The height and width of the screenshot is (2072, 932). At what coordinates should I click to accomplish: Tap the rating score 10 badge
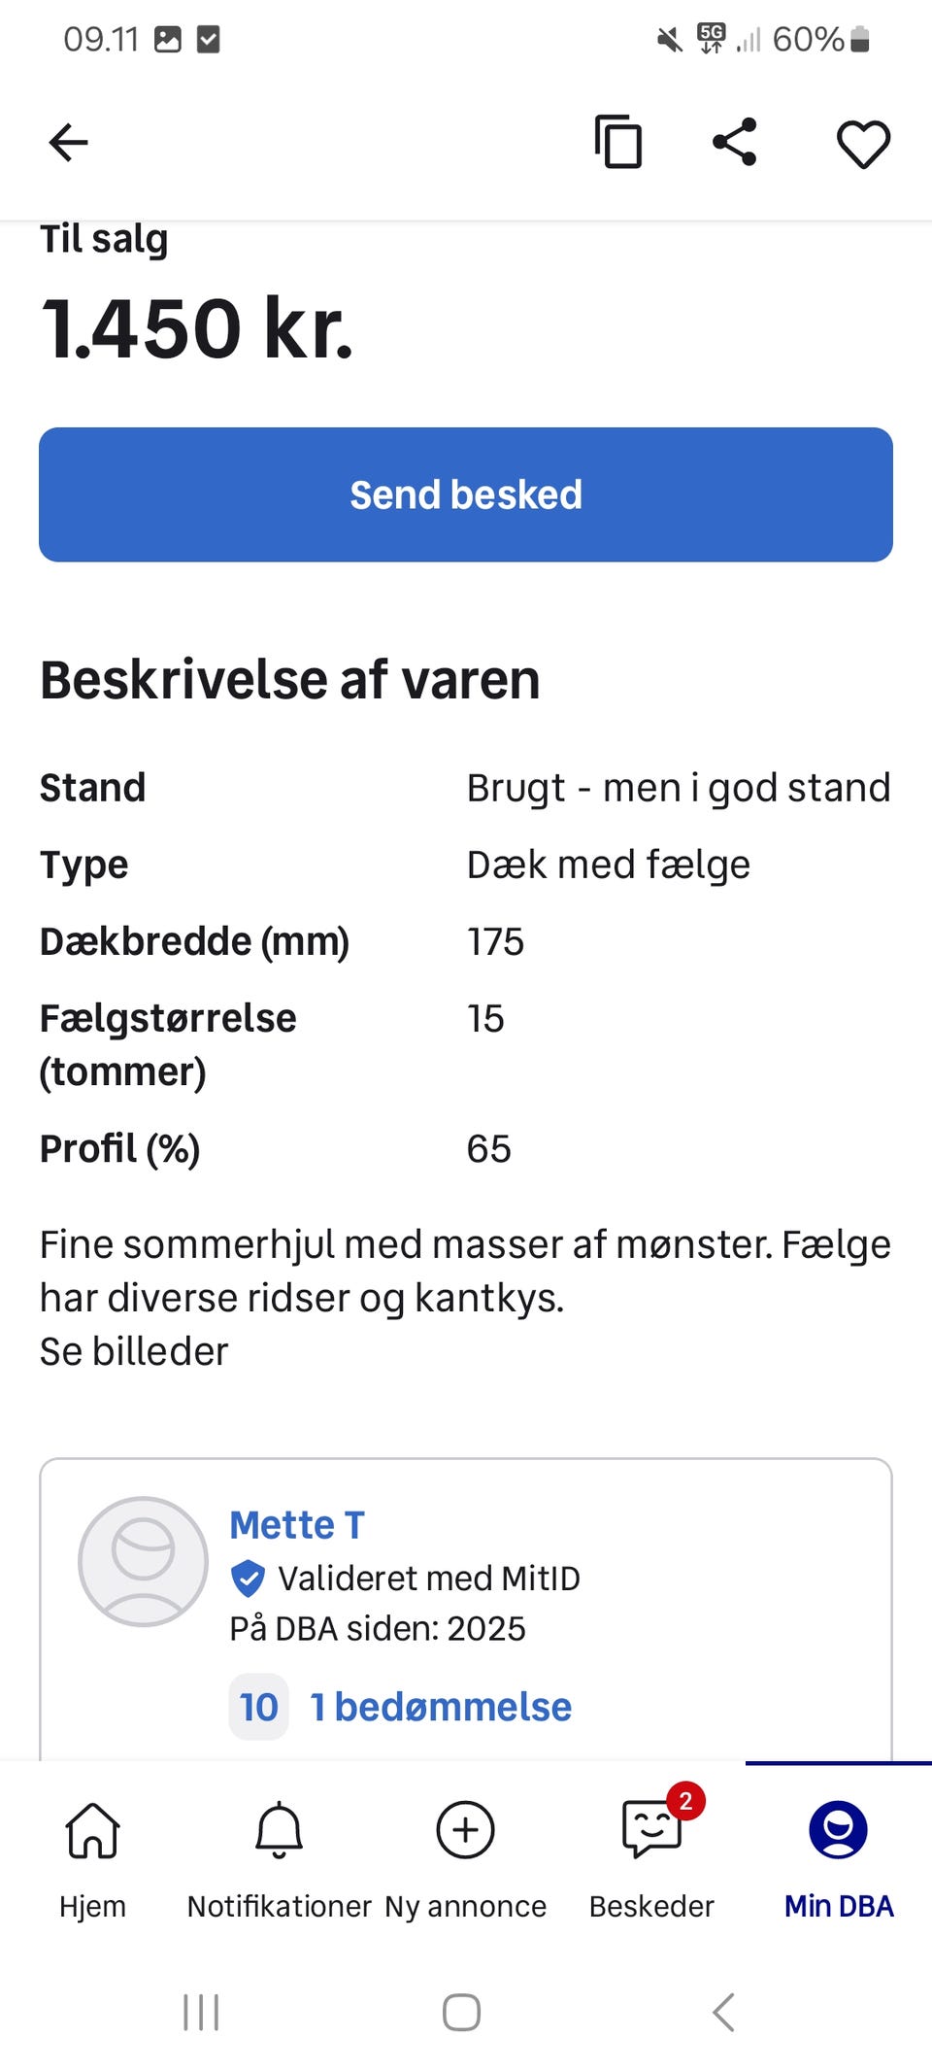[x=259, y=1707]
